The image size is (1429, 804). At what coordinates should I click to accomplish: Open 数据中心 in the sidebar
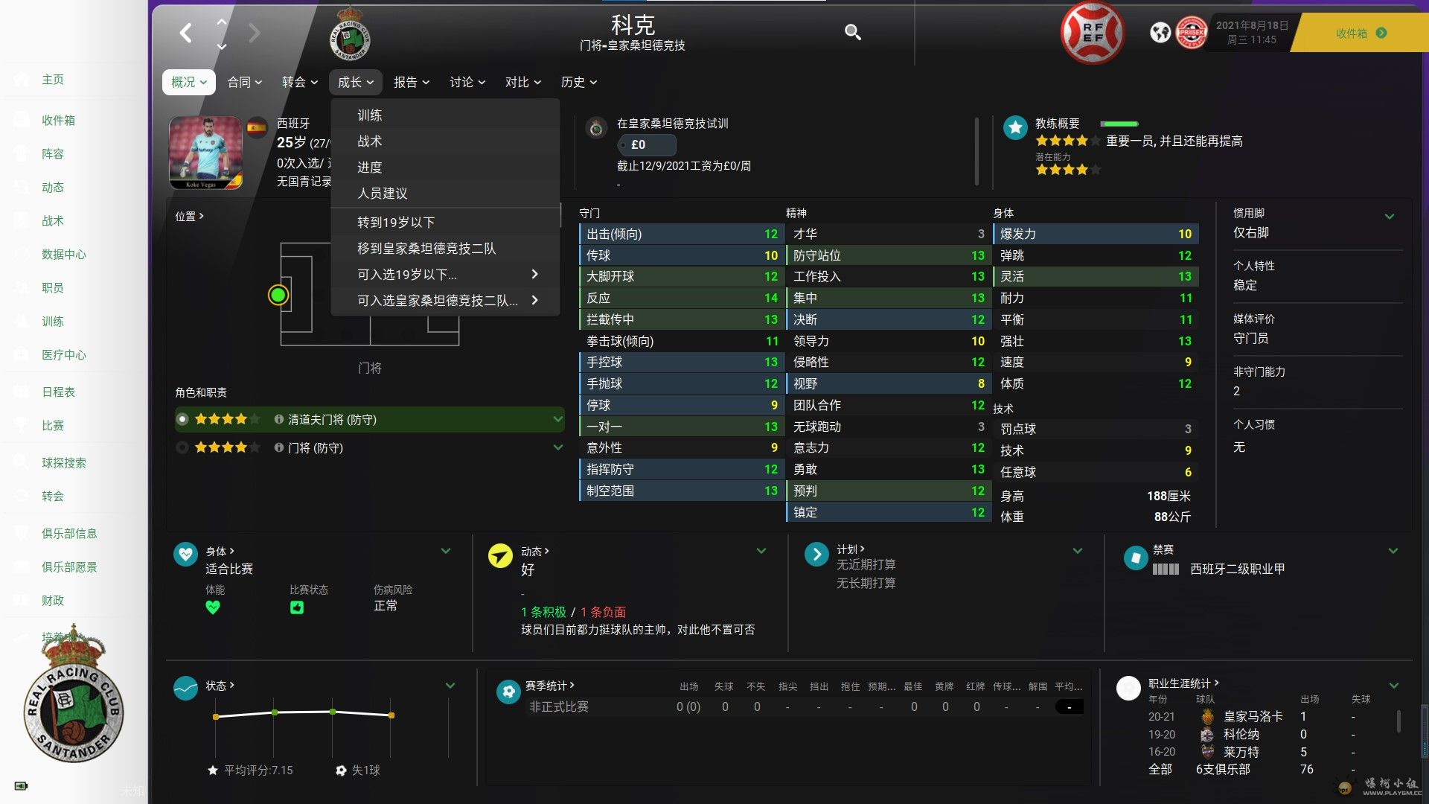click(64, 255)
